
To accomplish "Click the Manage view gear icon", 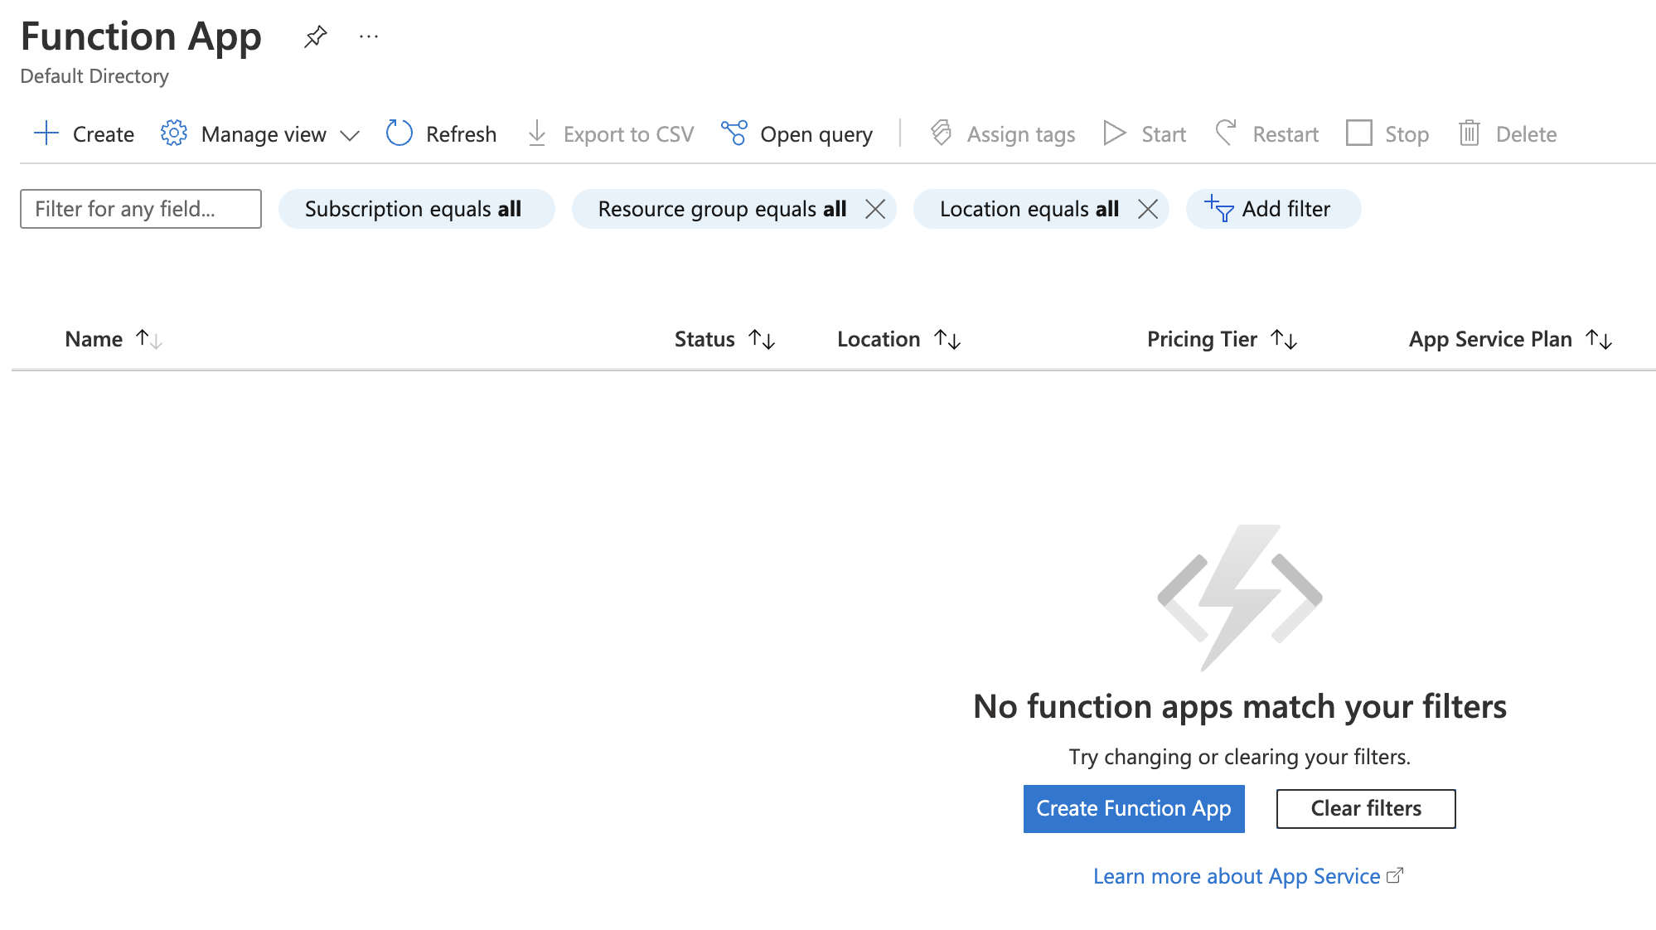I will [174, 133].
